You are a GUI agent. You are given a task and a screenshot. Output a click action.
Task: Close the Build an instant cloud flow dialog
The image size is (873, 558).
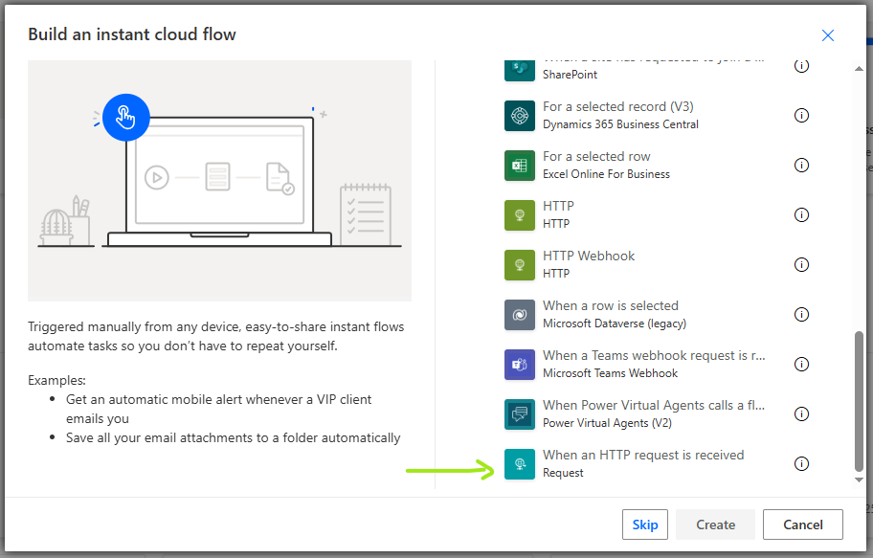[828, 35]
